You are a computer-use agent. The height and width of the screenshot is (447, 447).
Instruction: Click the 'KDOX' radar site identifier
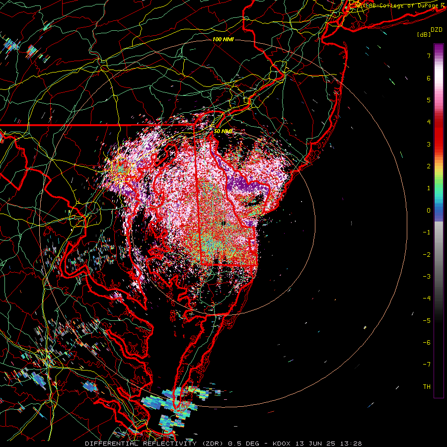pos(282,444)
